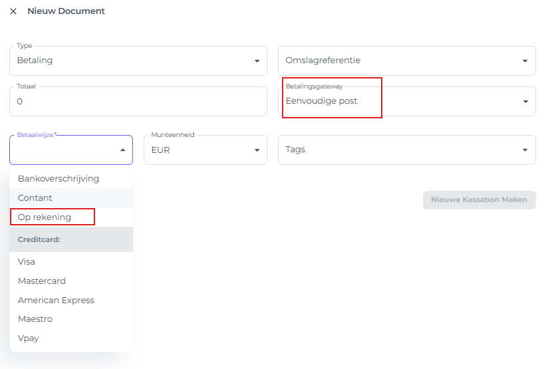Collapse the Betaalwijze dropdown arrow
The width and height of the screenshot is (544, 369).
tap(122, 150)
